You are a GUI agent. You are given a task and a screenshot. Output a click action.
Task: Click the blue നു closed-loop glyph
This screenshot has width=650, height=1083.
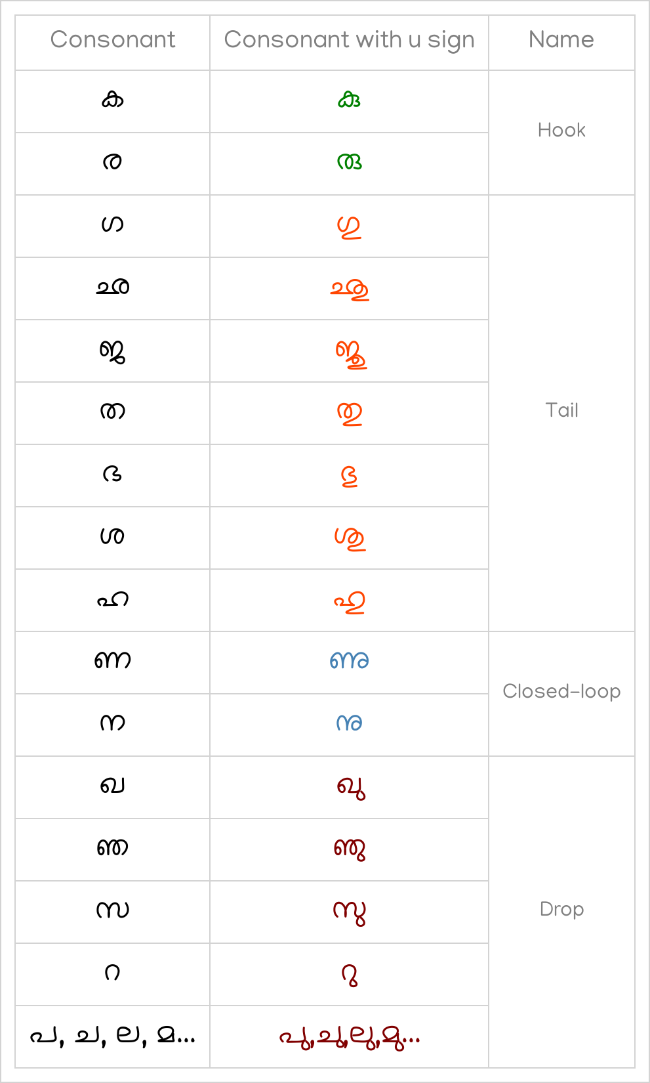(349, 723)
